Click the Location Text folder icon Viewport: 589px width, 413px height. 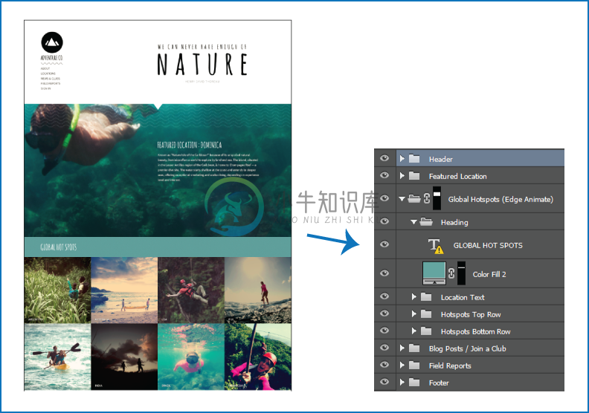point(426,297)
